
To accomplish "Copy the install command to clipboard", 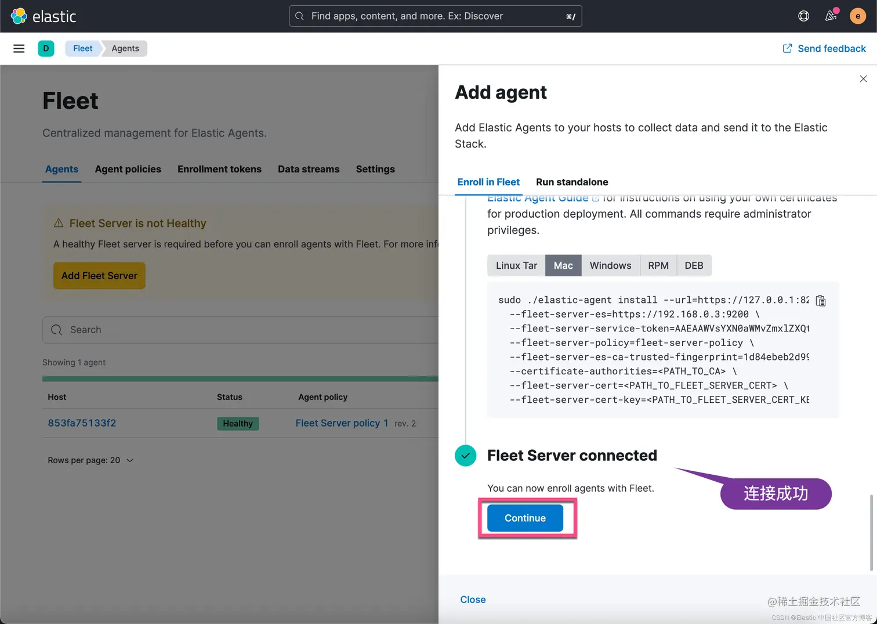I will click(821, 301).
